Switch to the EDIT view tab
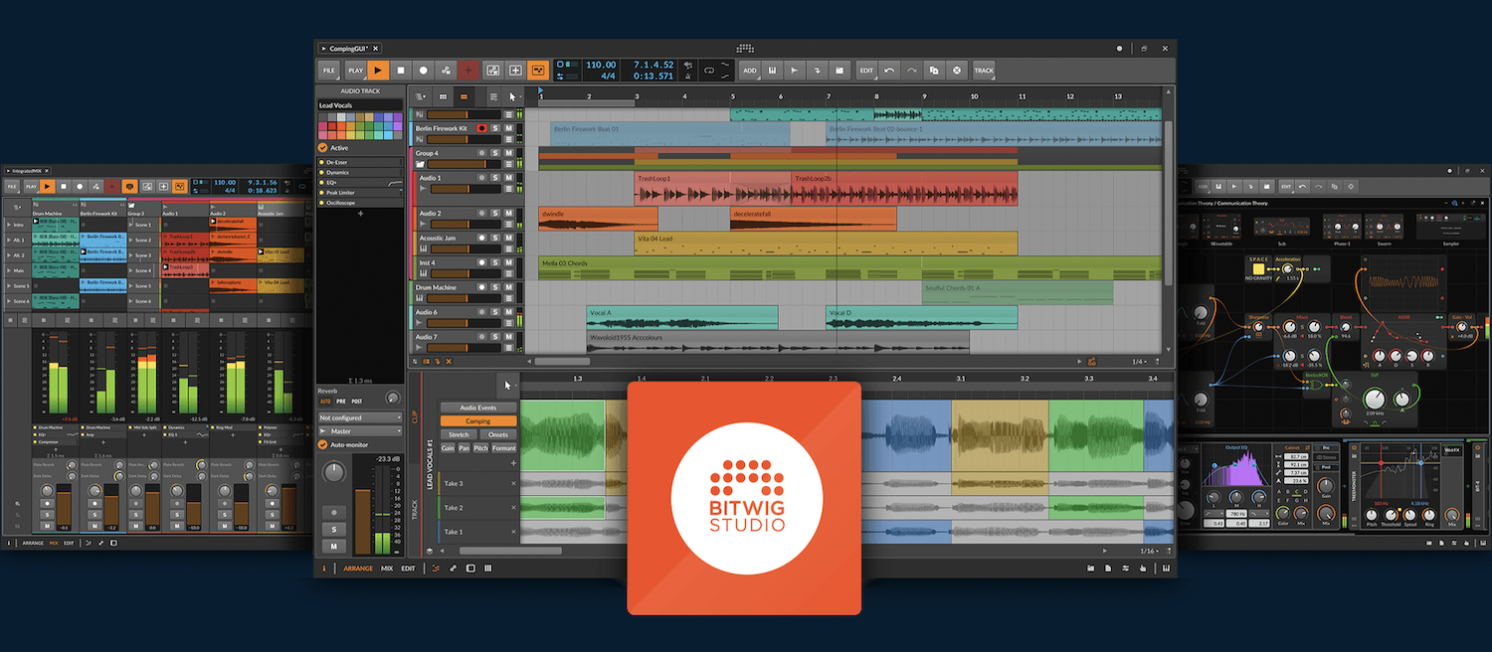Screen dimensions: 1492x652 pyautogui.click(x=408, y=569)
